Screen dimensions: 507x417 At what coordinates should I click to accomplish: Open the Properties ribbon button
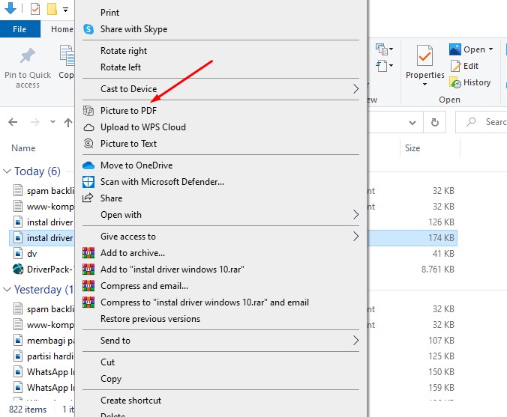coord(425,66)
